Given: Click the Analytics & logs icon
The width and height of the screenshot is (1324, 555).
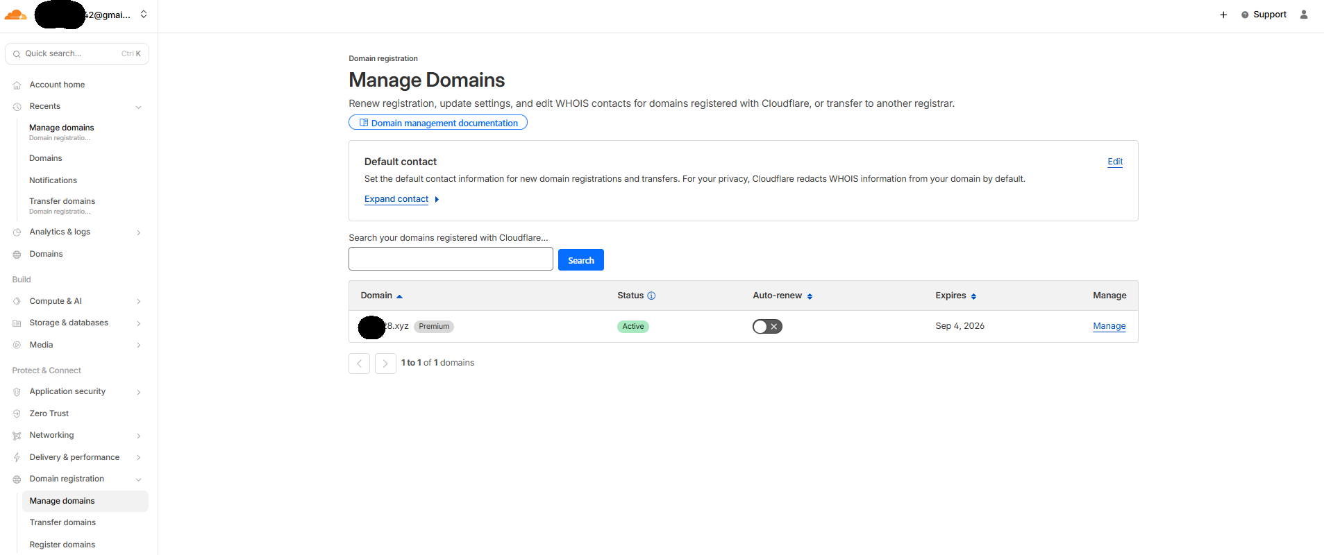Looking at the screenshot, I should [x=17, y=232].
